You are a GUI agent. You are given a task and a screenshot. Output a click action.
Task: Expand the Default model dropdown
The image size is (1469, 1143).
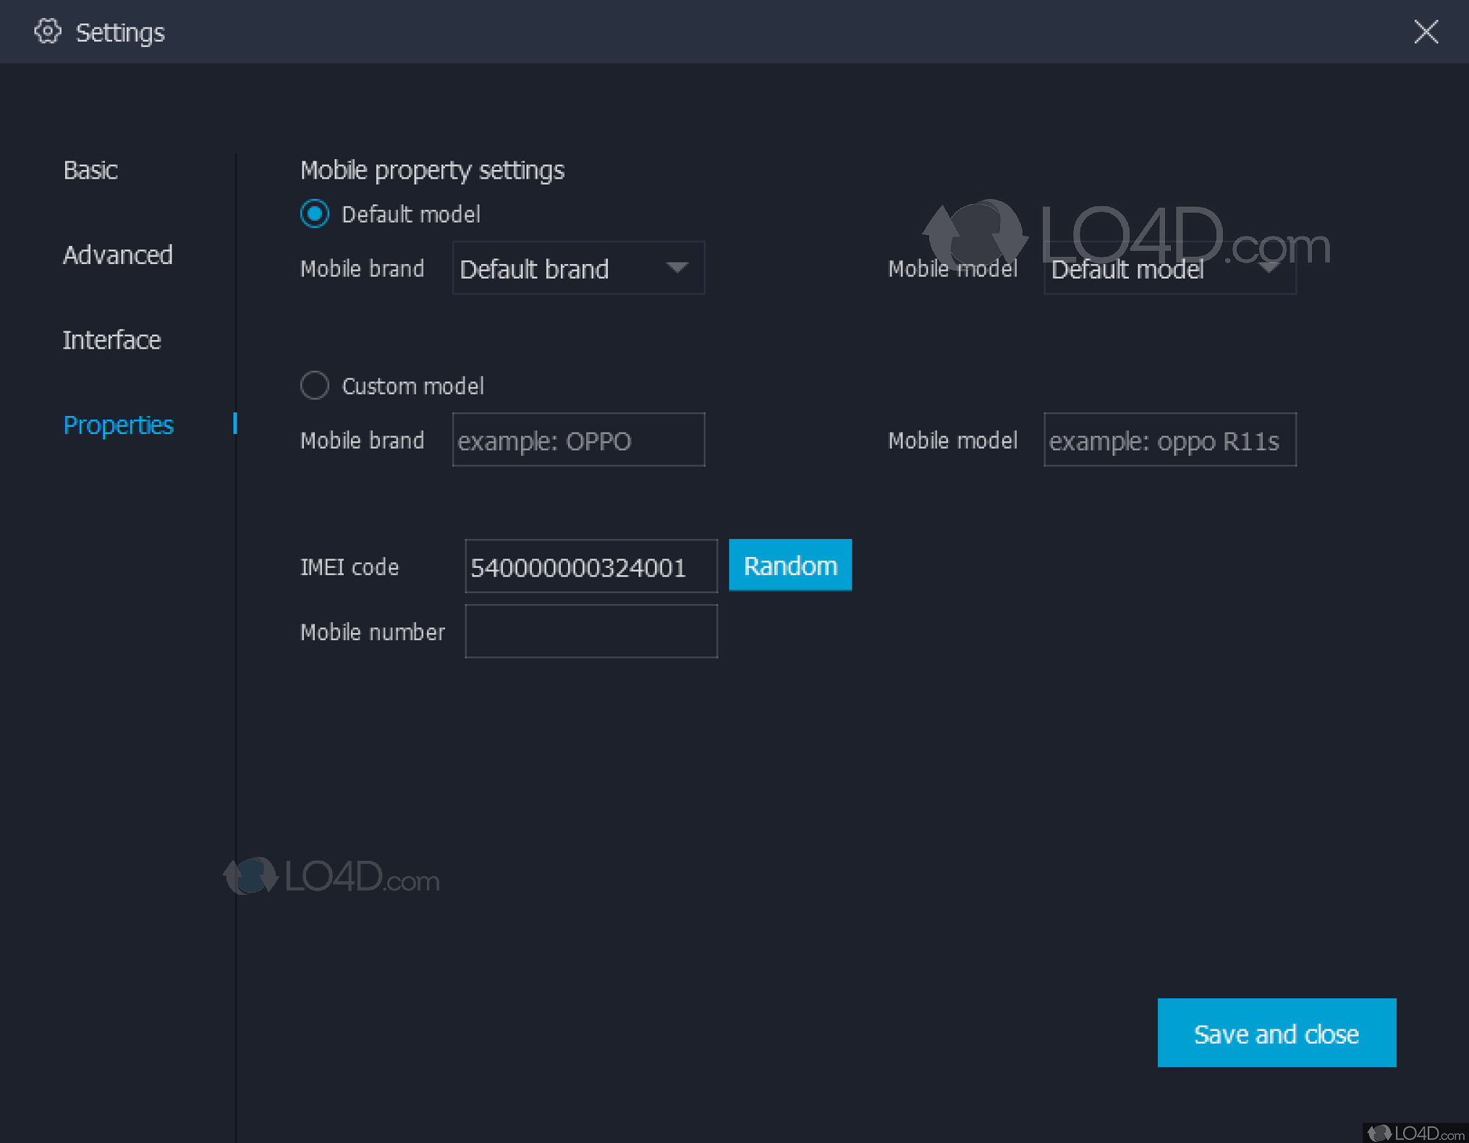coord(1169,269)
